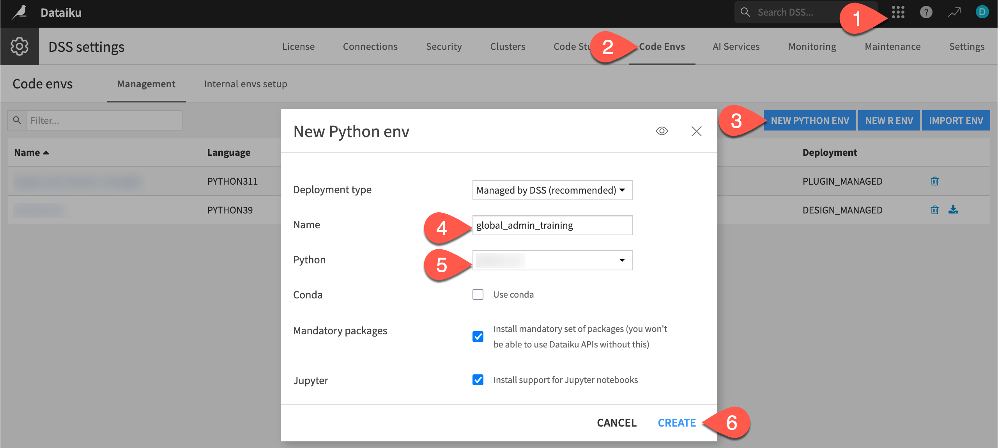Delete the DESIGN_MANAGED code env

(x=934, y=210)
